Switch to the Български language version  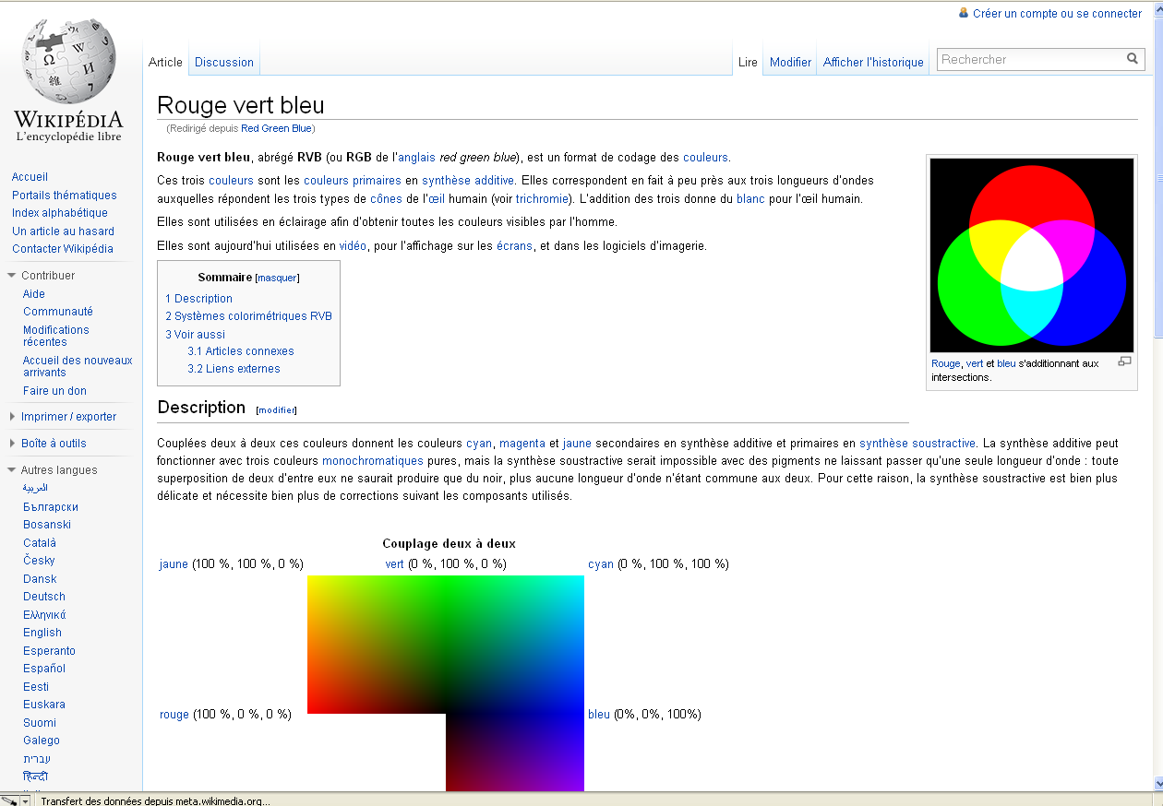51,507
